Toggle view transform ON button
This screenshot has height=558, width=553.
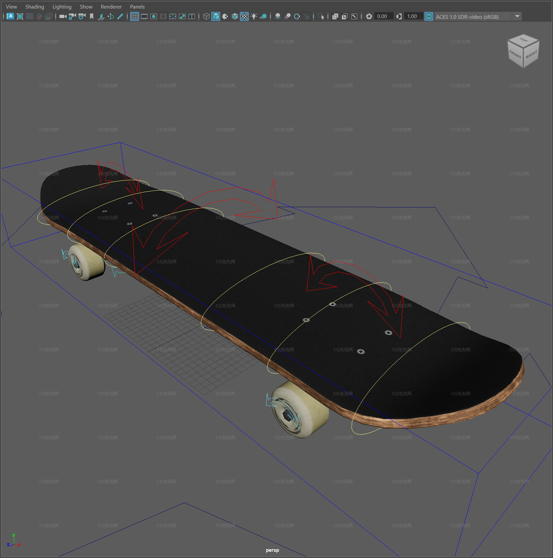[429, 16]
